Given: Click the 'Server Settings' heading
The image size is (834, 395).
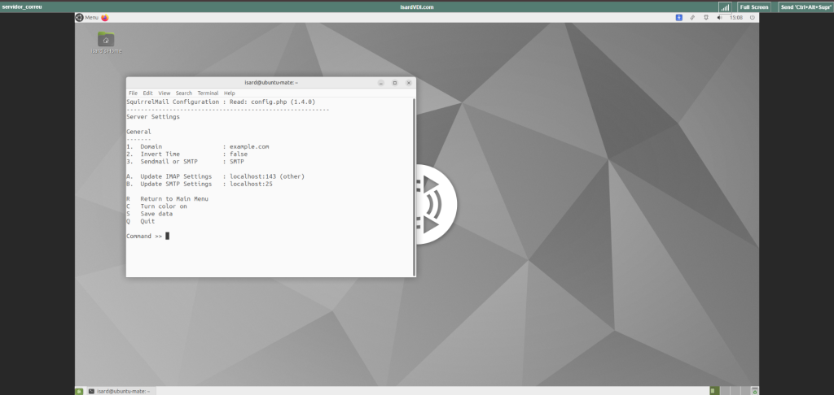Looking at the screenshot, I should pyautogui.click(x=153, y=117).
